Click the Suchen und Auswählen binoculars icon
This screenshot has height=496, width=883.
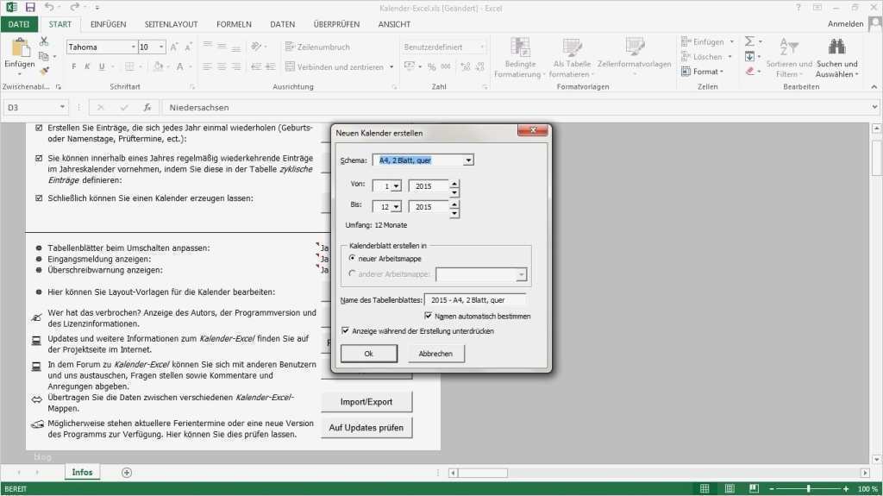[836, 47]
